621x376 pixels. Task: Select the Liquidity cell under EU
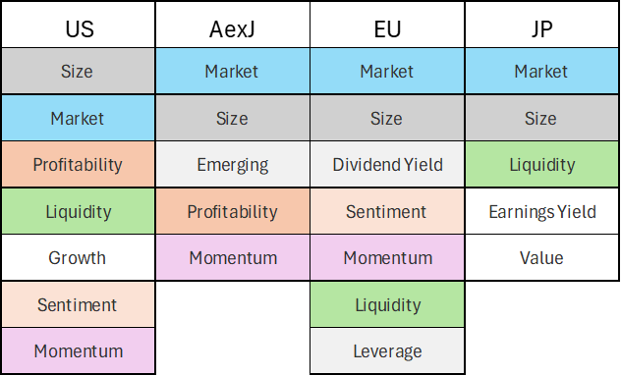[387, 304]
